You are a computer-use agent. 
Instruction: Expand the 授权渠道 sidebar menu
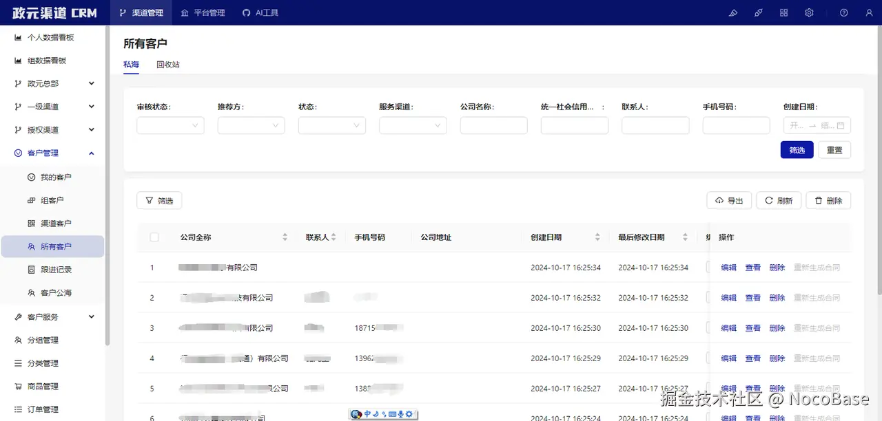point(53,130)
